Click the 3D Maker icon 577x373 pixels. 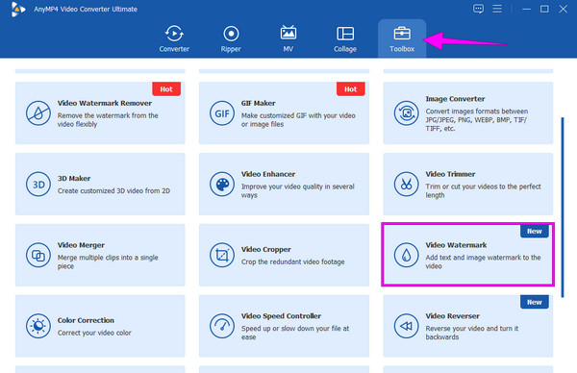[x=38, y=185]
